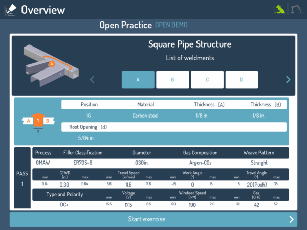Click the Wirefeed Speed 190 value
Viewport: 307px width, 230px height.
(x=192, y=204)
